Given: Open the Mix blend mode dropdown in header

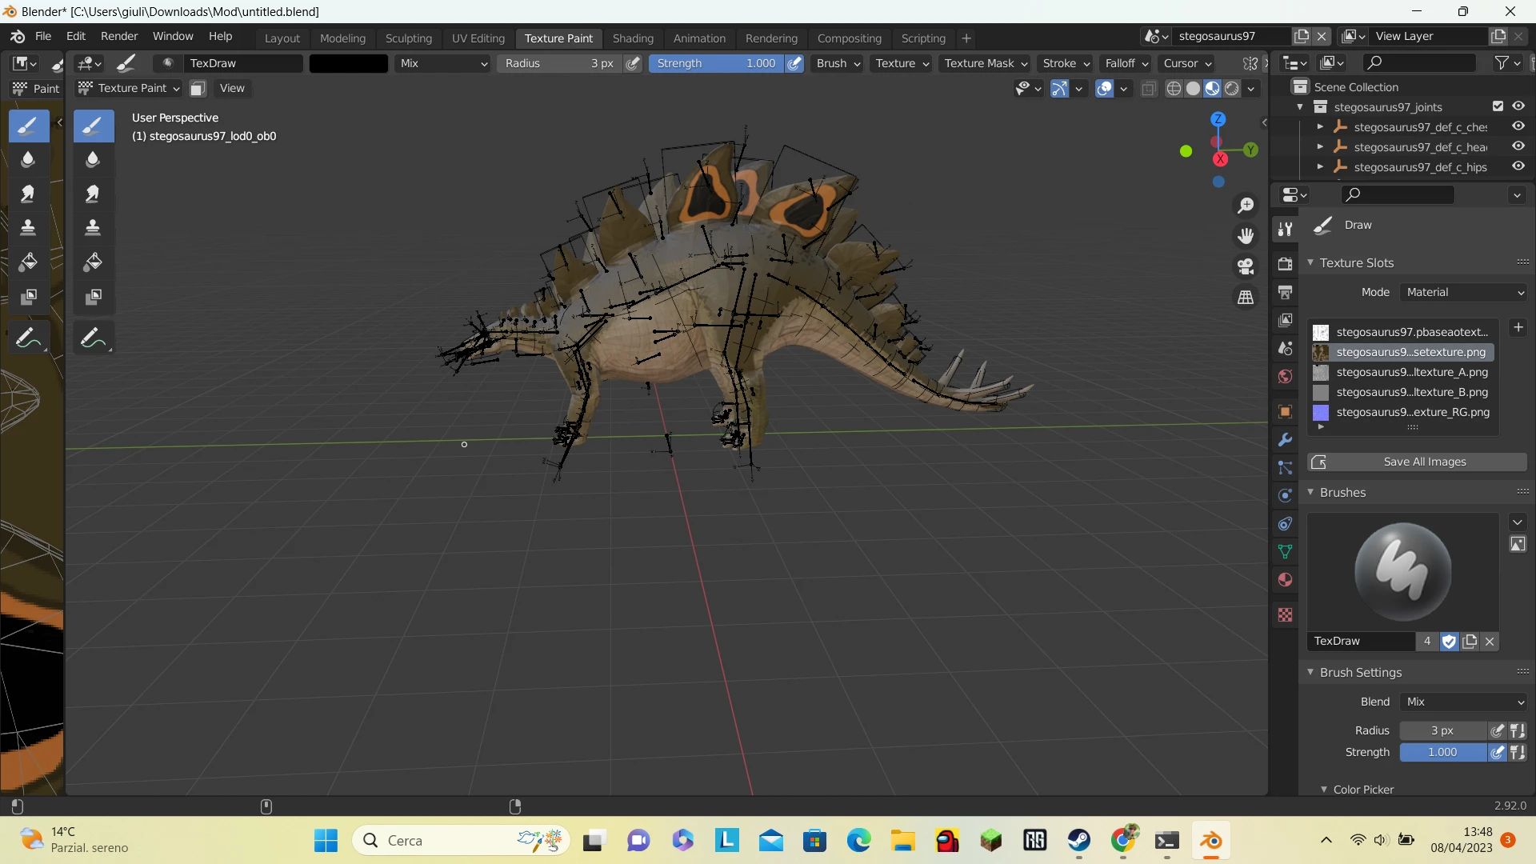Looking at the screenshot, I should point(443,63).
